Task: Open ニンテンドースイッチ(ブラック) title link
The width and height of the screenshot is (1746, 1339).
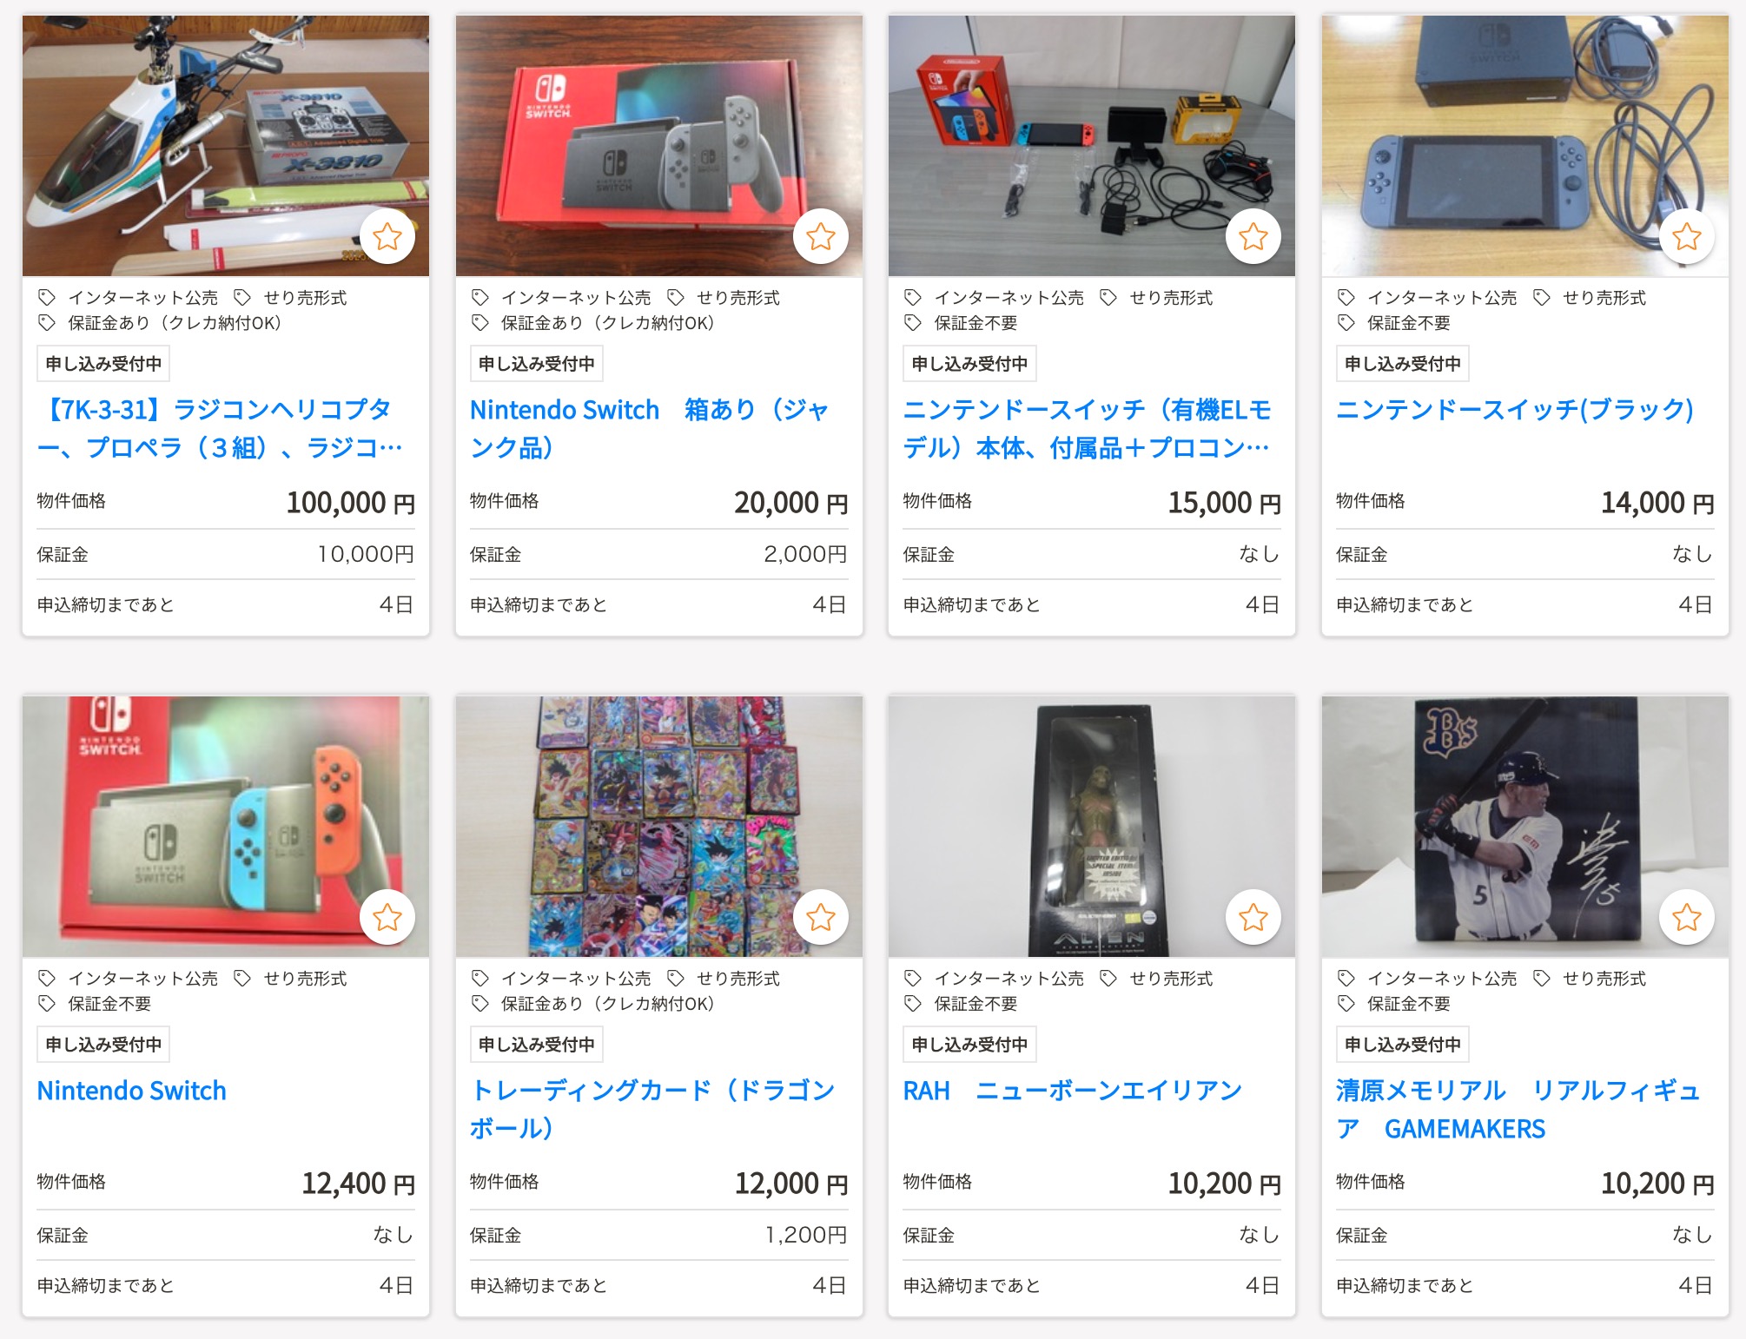Action: coord(1515,409)
